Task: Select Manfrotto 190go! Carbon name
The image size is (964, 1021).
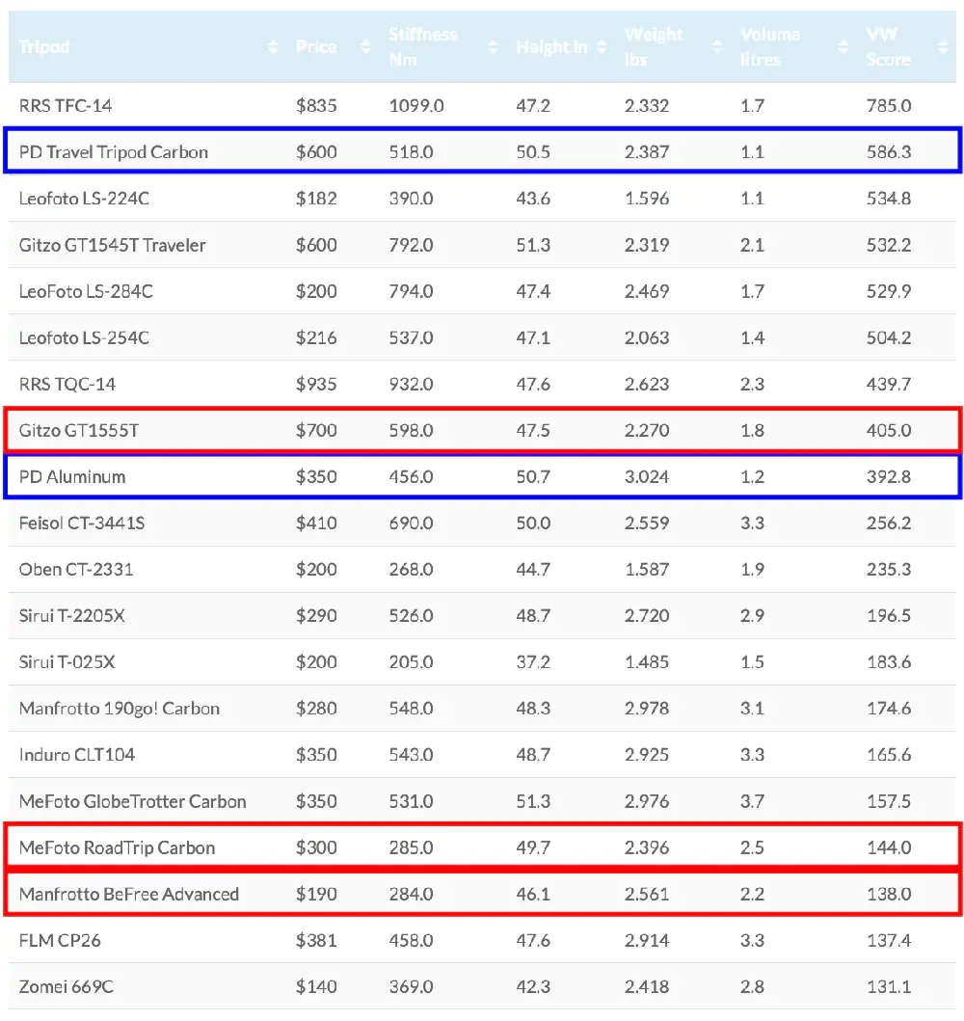Action: tap(120, 709)
